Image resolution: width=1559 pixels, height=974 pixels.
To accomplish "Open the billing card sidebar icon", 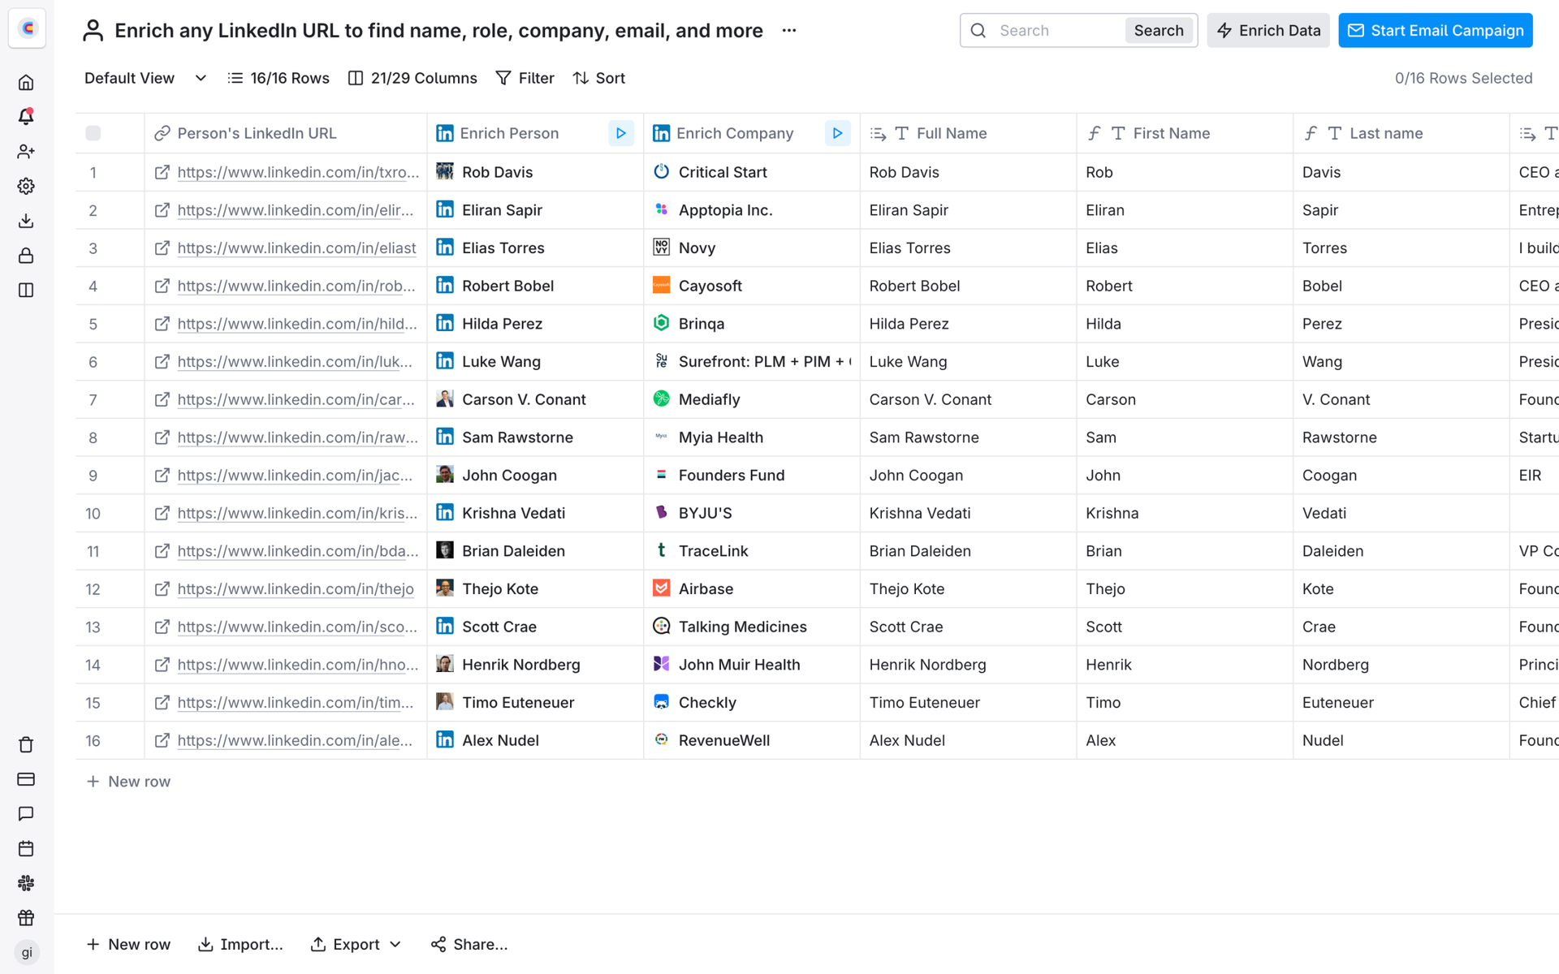I will [26, 779].
